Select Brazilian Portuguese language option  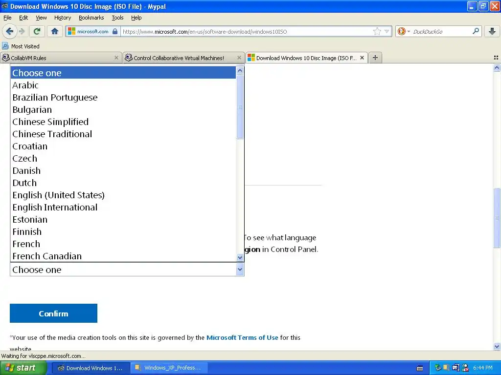(x=123, y=97)
